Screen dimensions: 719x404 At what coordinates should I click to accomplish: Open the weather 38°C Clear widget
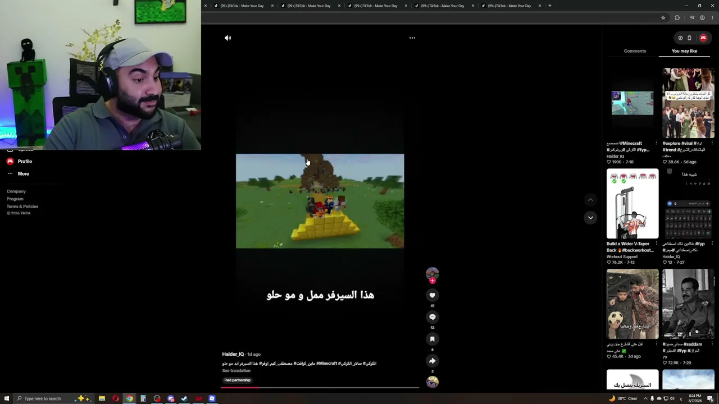pos(624,398)
